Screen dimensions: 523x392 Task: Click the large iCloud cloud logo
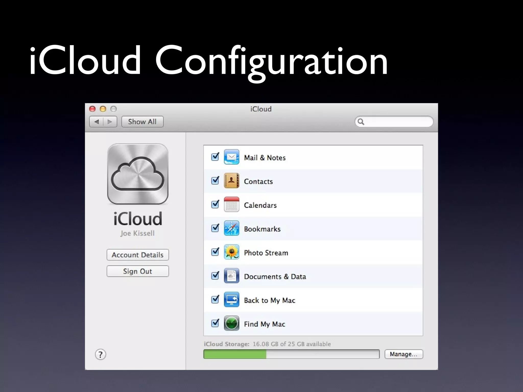coord(138,174)
